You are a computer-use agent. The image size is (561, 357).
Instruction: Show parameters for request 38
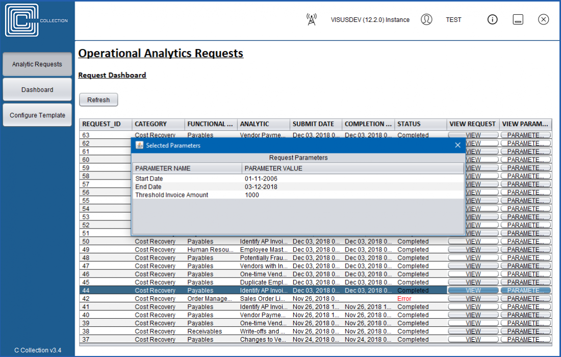(526, 331)
